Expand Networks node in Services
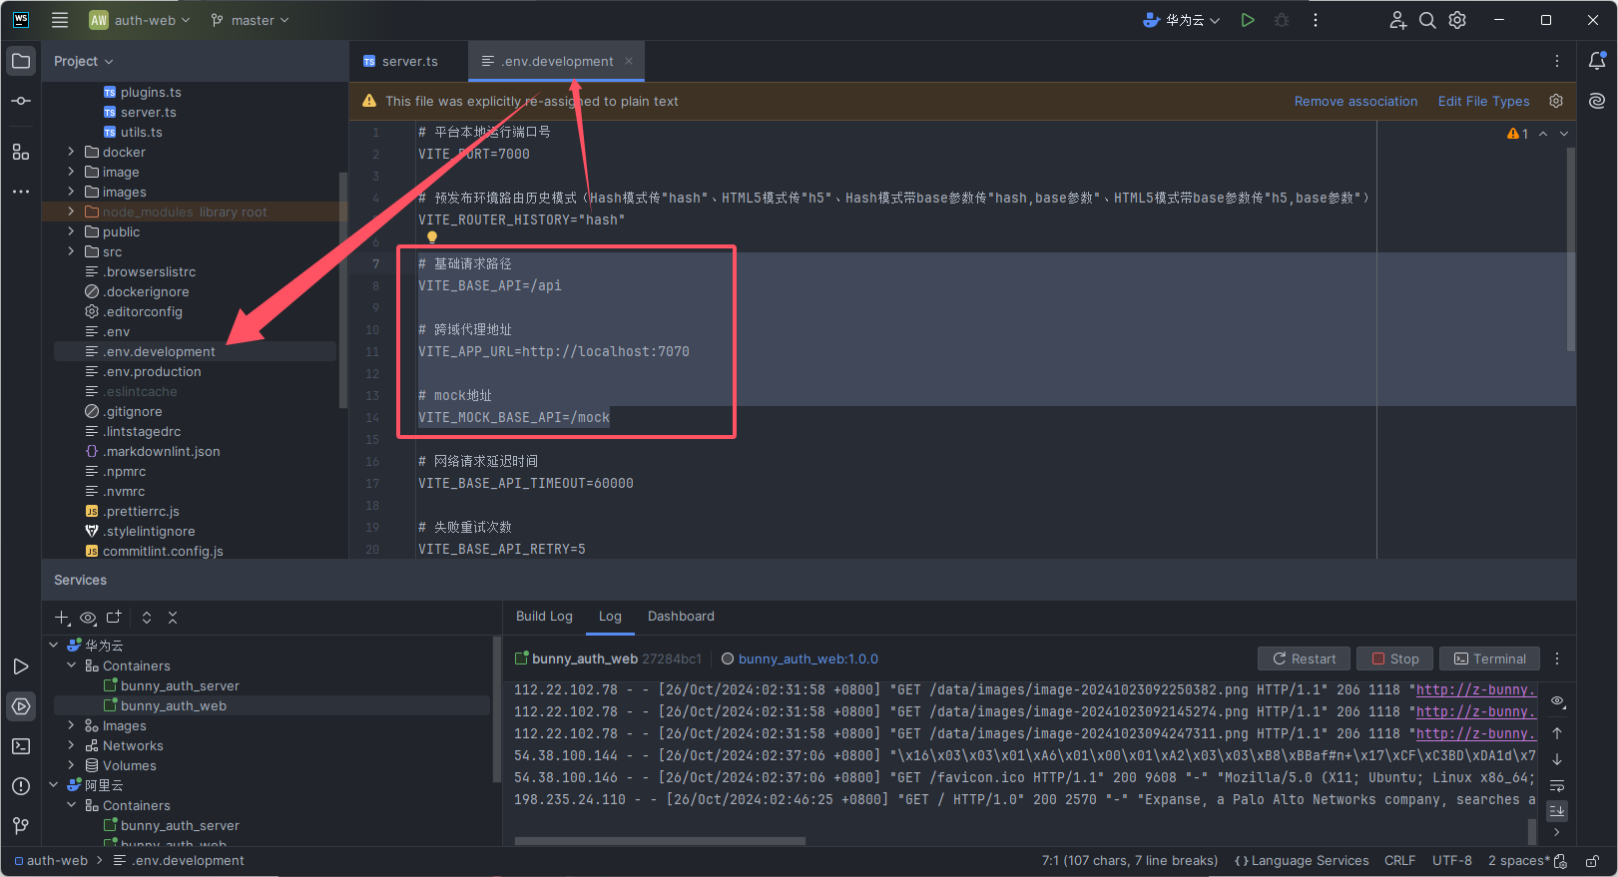The height and width of the screenshot is (877, 1618). pyautogui.click(x=71, y=745)
